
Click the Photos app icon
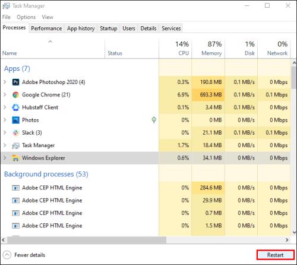pos(15,120)
